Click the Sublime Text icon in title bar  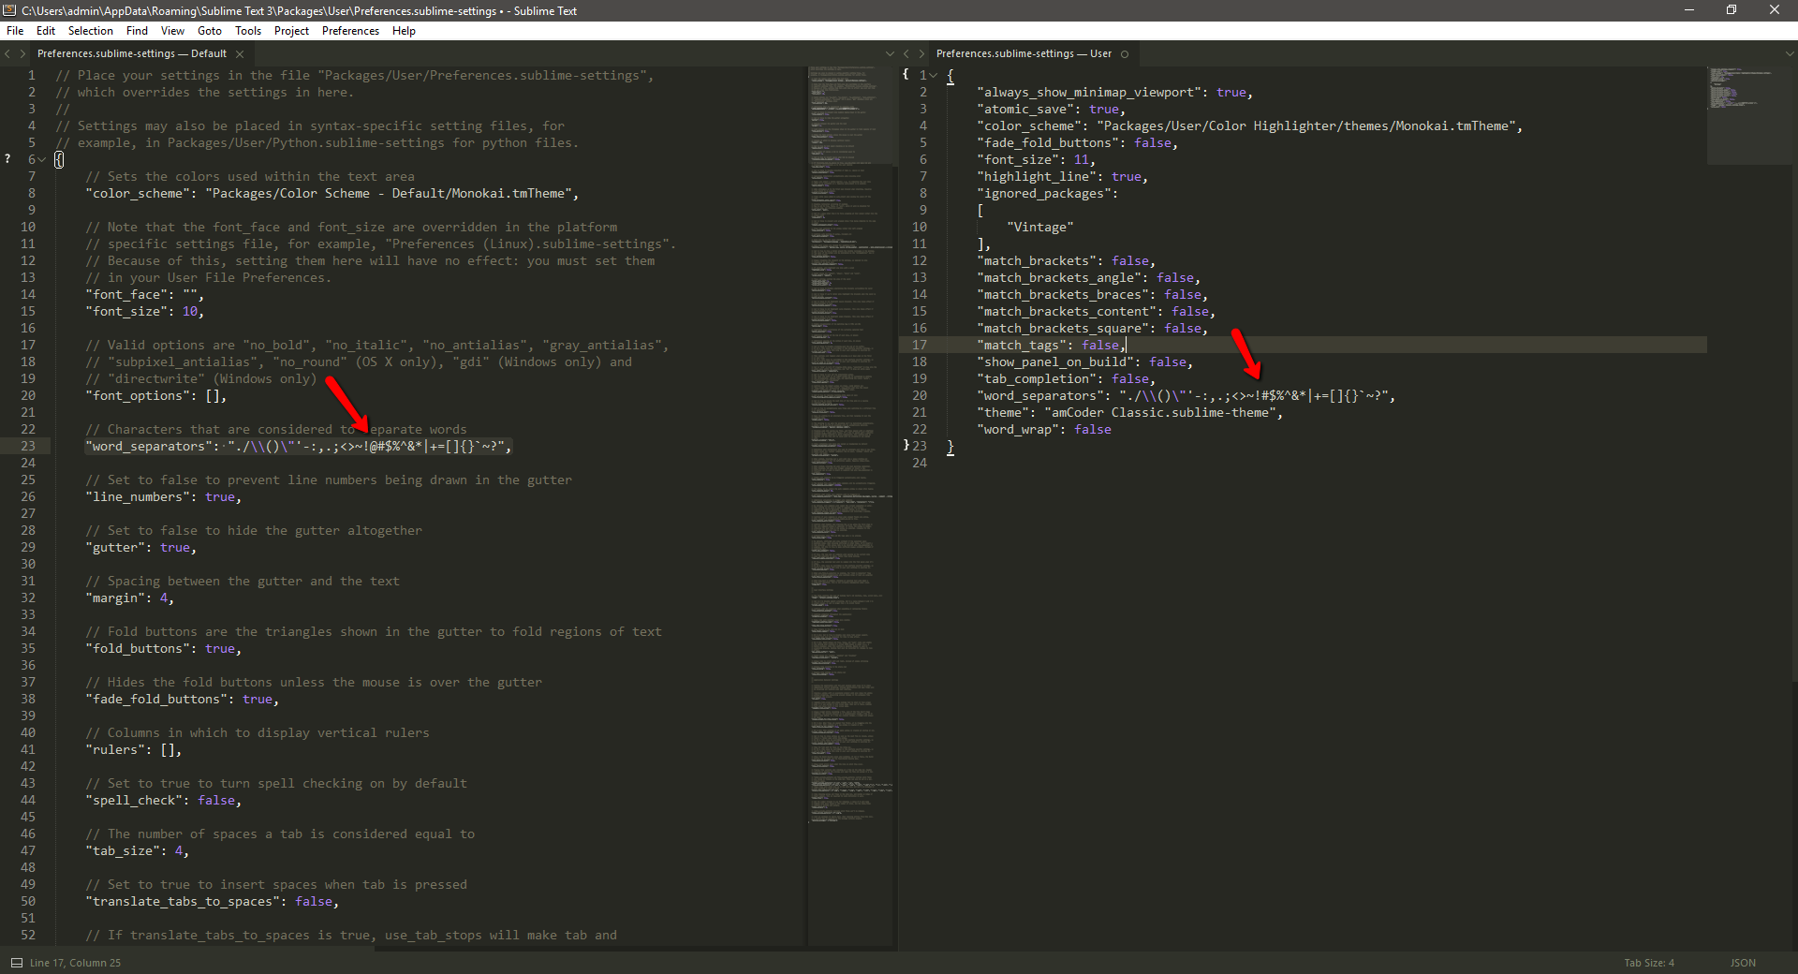[9, 10]
